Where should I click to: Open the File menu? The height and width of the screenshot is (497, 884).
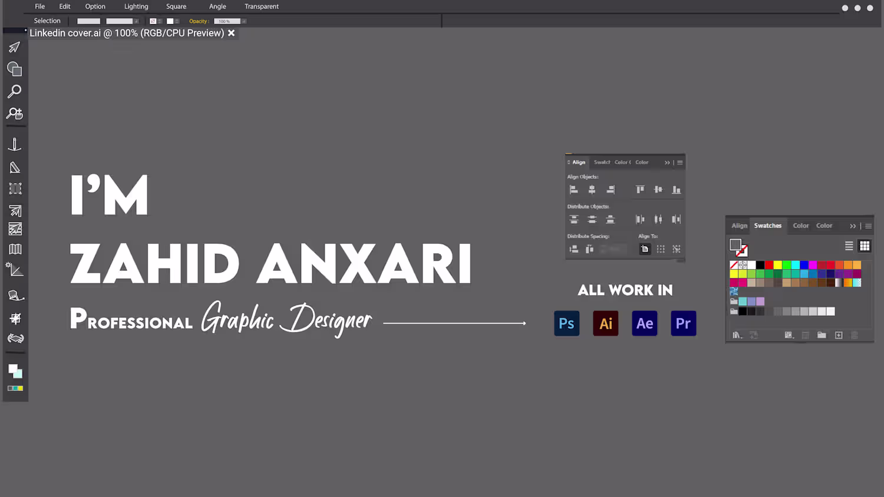click(40, 6)
